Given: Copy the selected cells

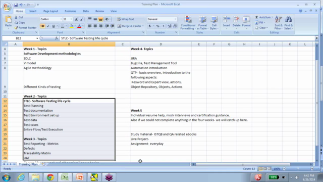Looking at the screenshot, I should coord(20,22).
